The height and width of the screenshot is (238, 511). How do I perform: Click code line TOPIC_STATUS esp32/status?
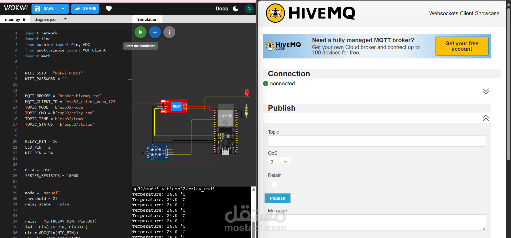coord(60,124)
